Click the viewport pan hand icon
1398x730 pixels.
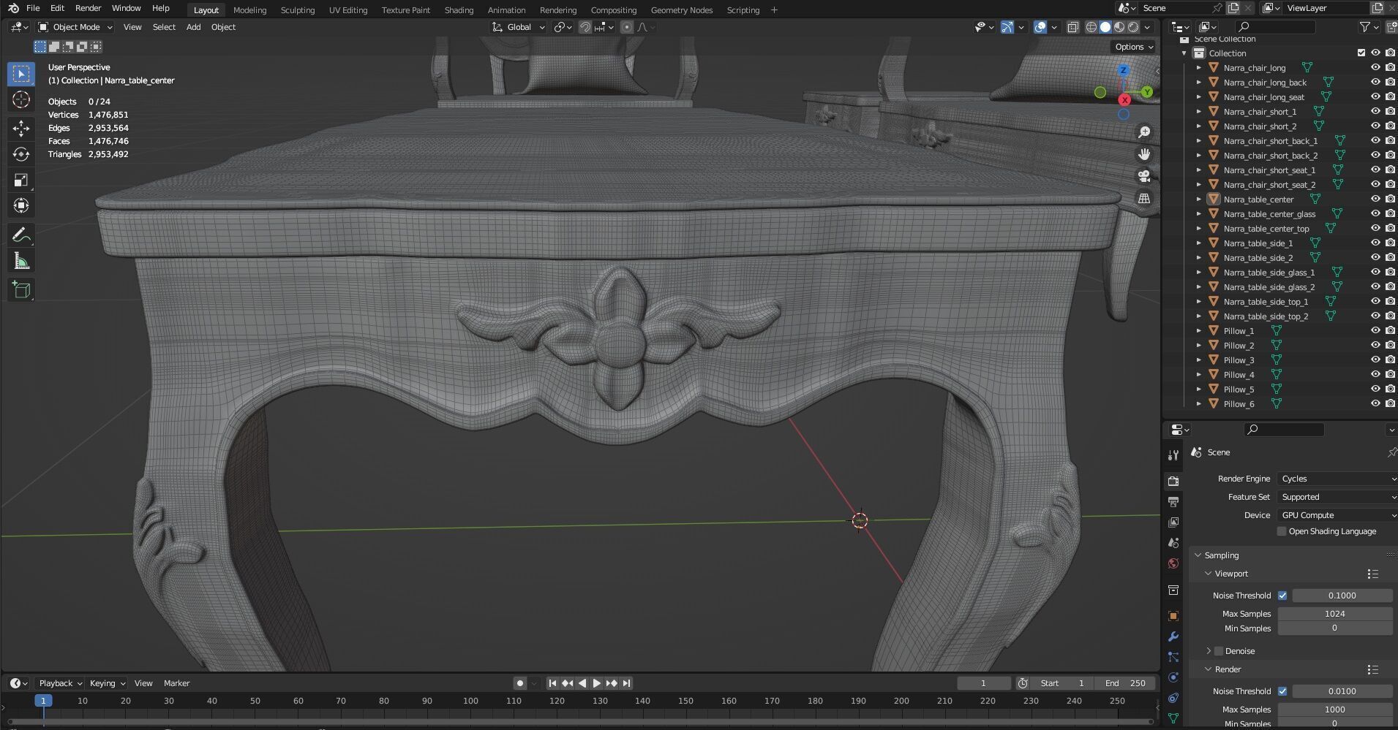(1144, 154)
